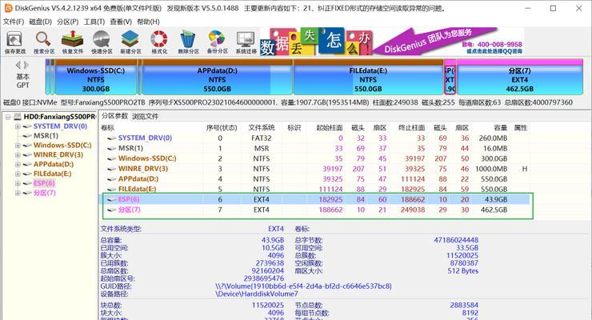The height and width of the screenshot is (320, 592).
Task: Click the DiskGenius app logo in title bar
Action: pyautogui.click(x=7, y=8)
